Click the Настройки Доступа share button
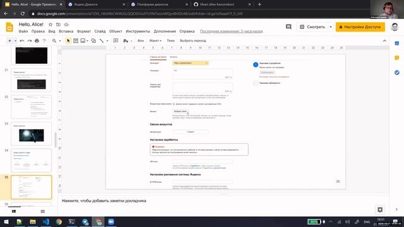404x227 pixels. pyautogui.click(x=360, y=26)
